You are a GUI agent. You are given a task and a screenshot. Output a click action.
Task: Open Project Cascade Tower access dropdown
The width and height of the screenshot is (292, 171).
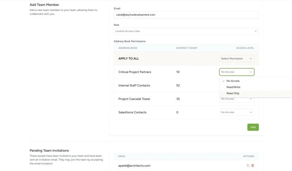point(237,99)
